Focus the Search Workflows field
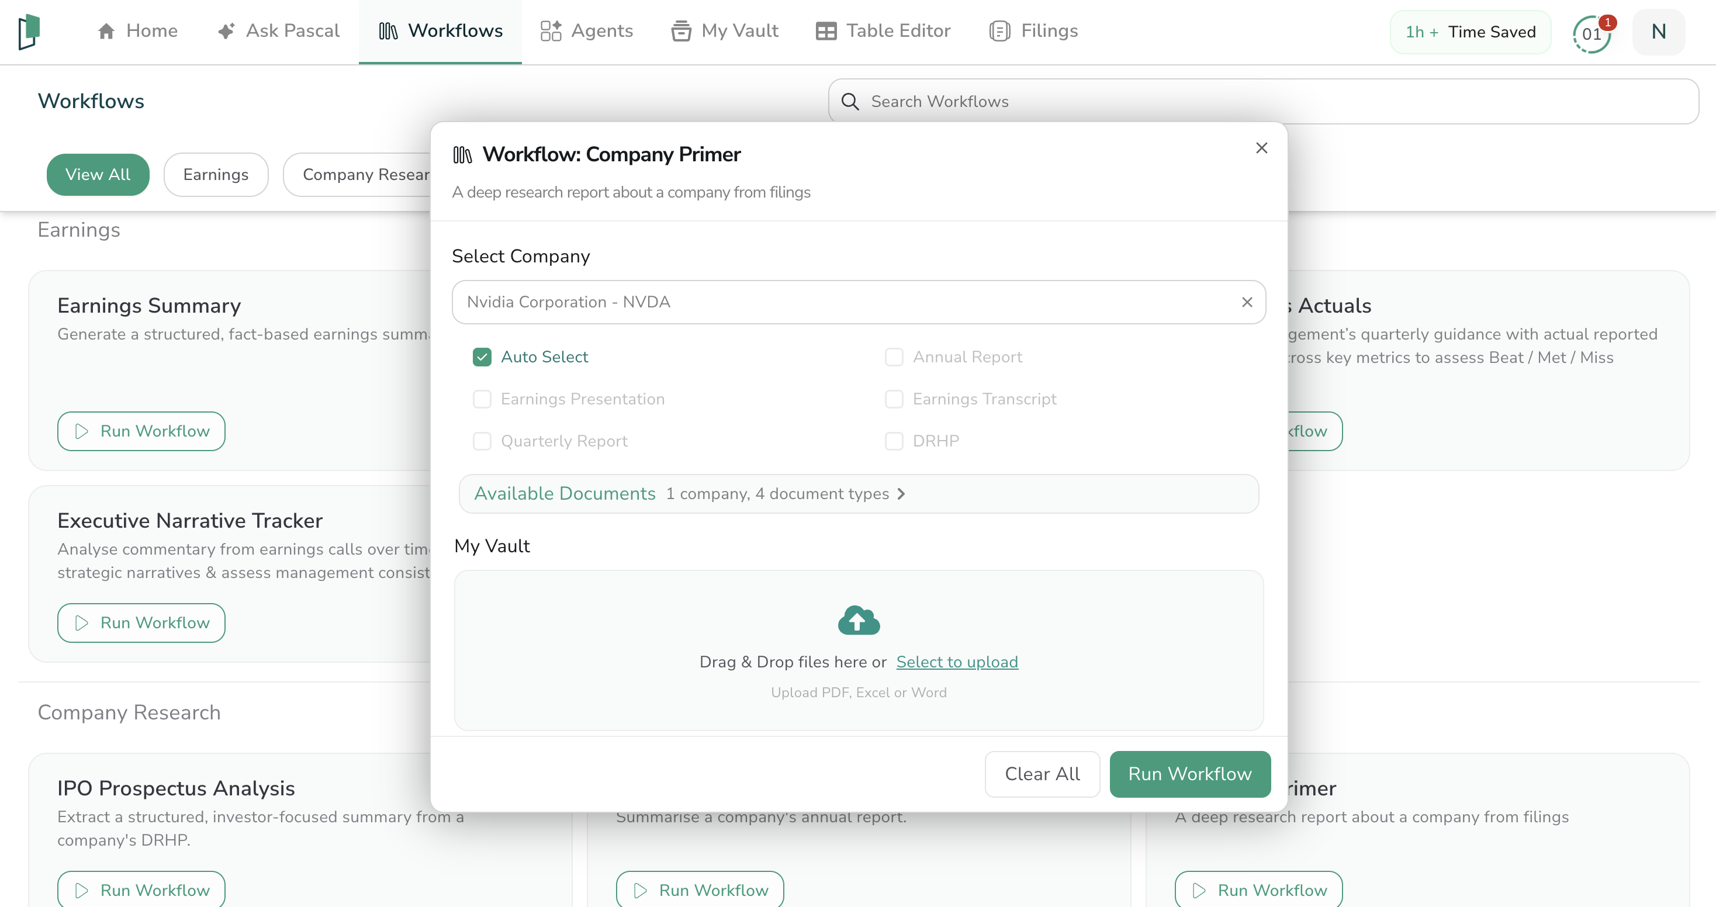Image resolution: width=1716 pixels, height=907 pixels. pyautogui.click(x=1266, y=101)
